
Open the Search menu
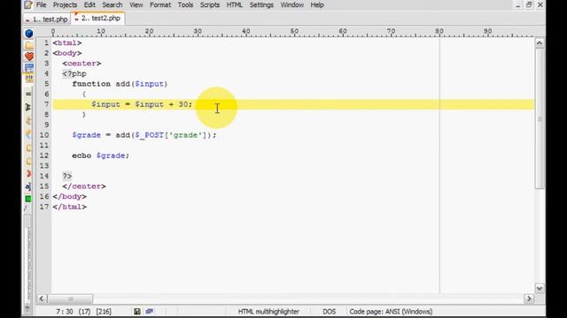(x=113, y=5)
